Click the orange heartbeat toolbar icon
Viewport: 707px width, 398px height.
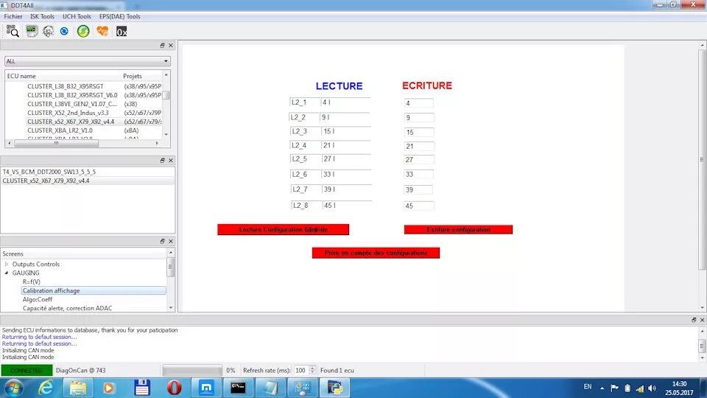coord(102,31)
